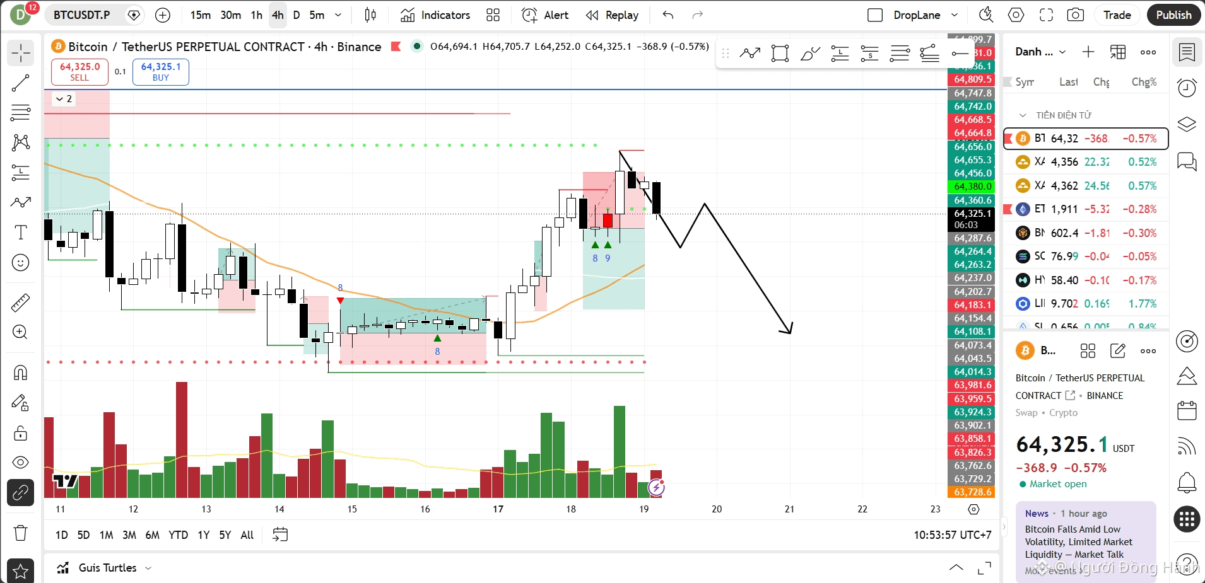This screenshot has width=1205, height=583.
Task: Toggle magnet mode for drawings
Action: click(21, 372)
